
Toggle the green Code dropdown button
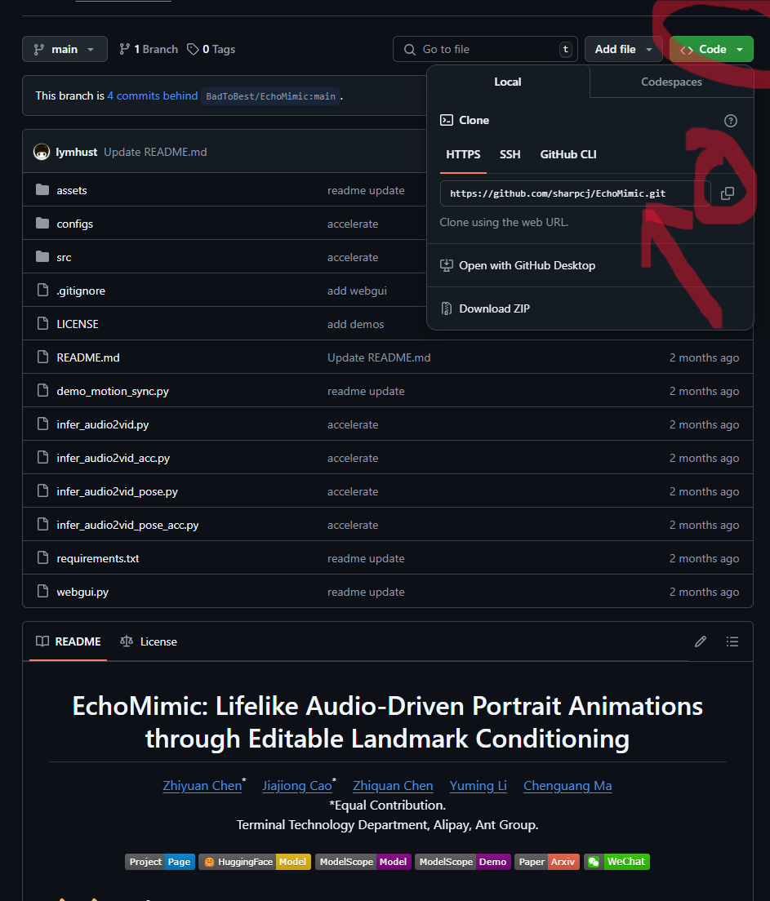pos(711,49)
